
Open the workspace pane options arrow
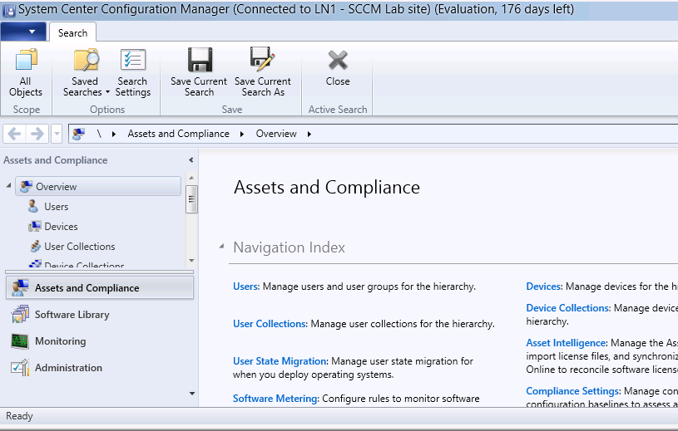[192, 394]
